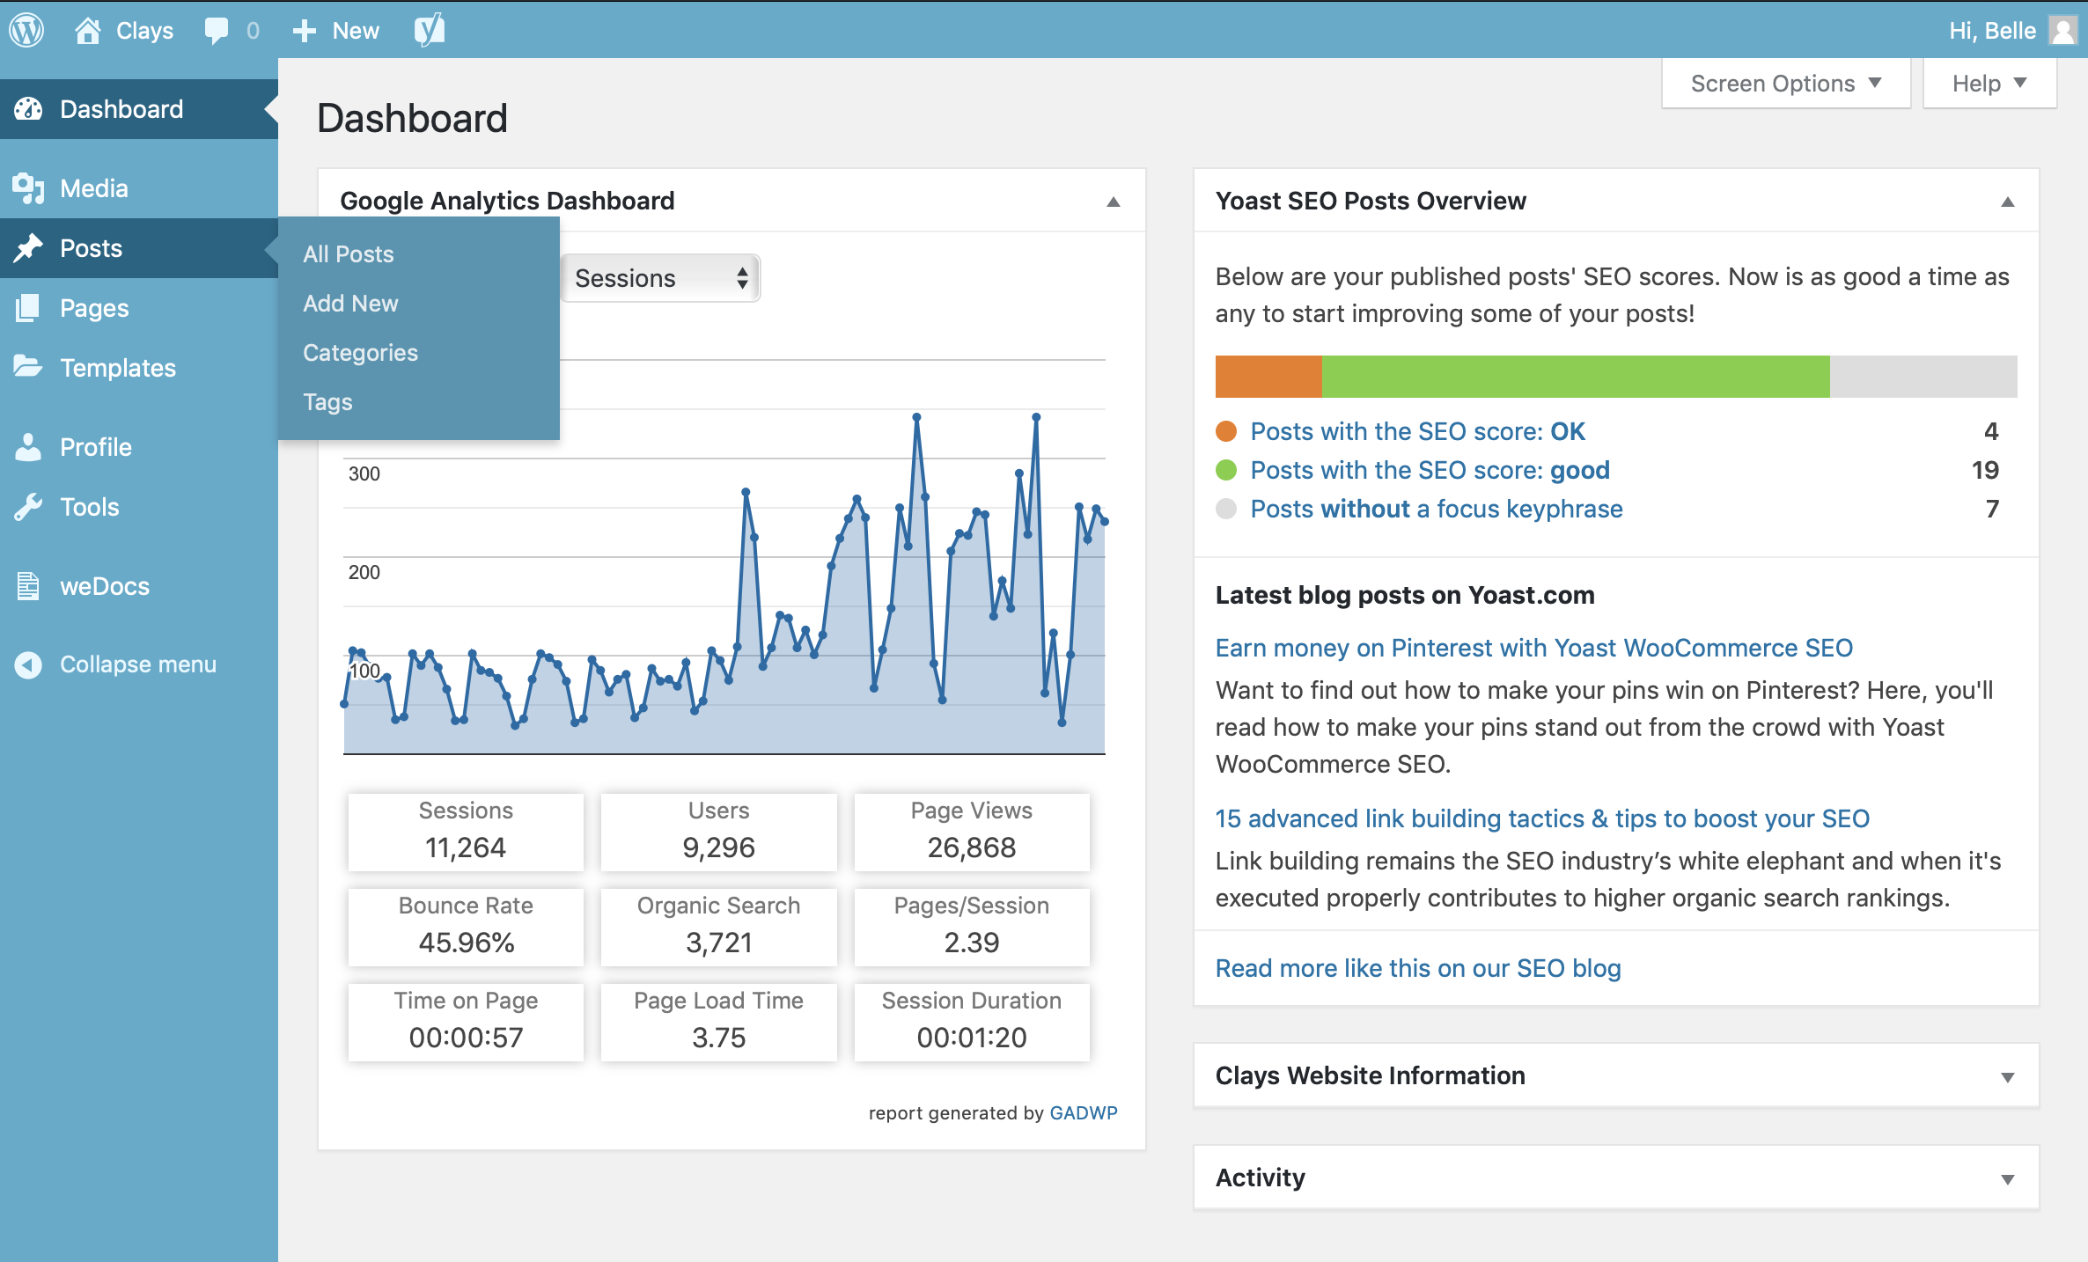
Task: Open Earn money on Pinterest article
Action: pyautogui.click(x=1533, y=648)
